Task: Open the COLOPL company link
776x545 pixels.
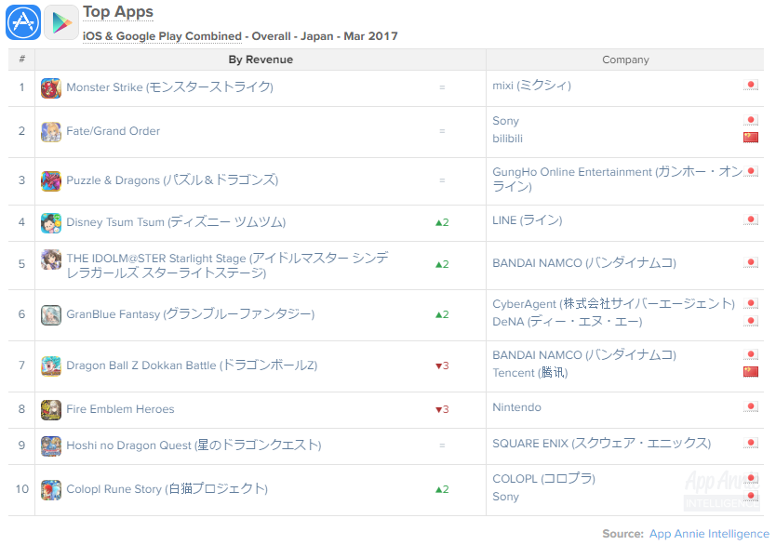Action: (544, 479)
